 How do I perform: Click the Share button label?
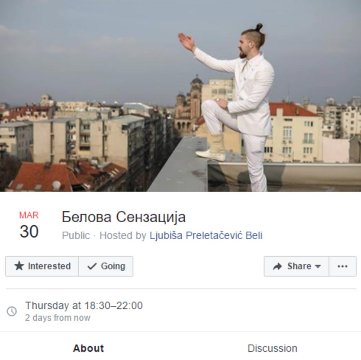(x=299, y=266)
